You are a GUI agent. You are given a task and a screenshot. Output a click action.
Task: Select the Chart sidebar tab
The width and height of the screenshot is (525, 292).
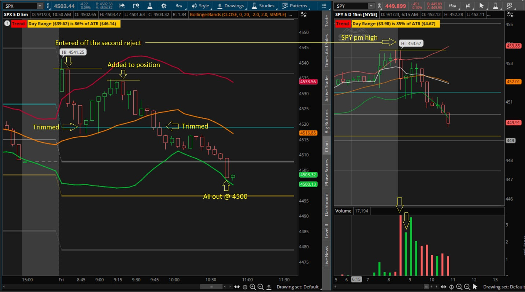[326, 145]
